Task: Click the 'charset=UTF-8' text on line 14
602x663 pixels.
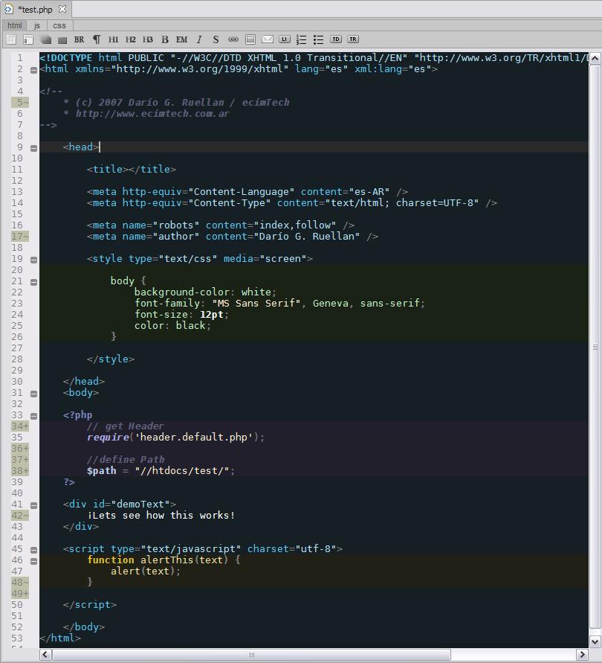Action: (434, 203)
